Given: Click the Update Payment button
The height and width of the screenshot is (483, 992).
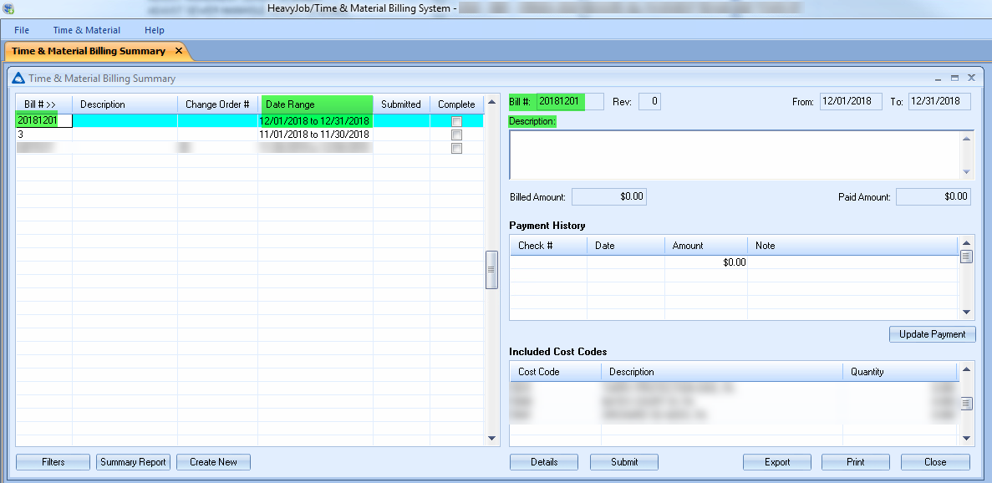Looking at the screenshot, I should tap(933, 333).
